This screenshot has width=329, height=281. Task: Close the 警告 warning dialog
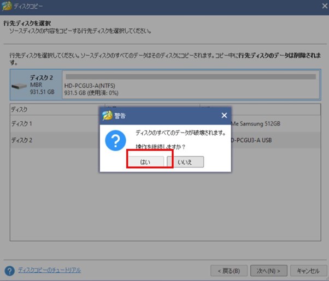pyautogui.click(x=224, y=116)
